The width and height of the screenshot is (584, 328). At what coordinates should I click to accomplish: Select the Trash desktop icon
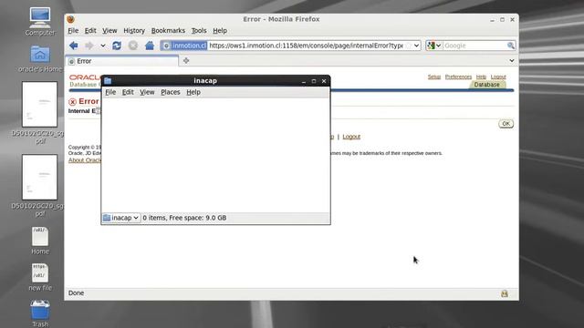click(40, 313)
